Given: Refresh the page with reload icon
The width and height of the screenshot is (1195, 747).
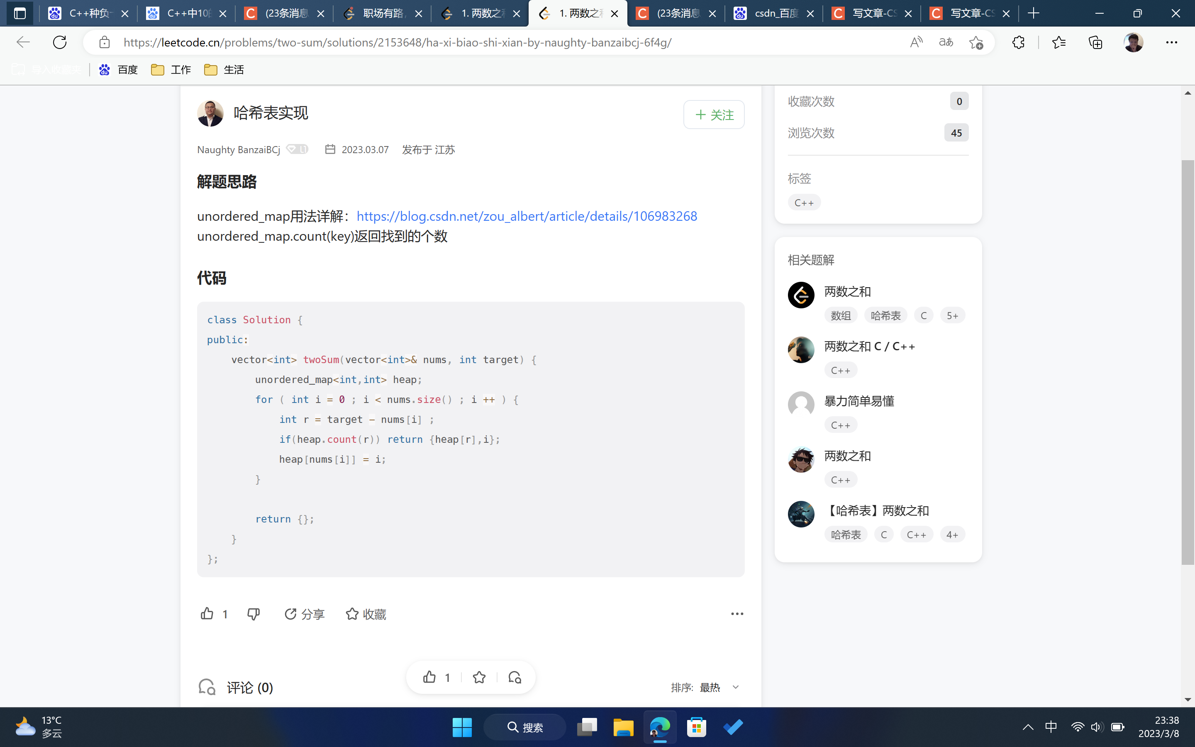Looking at the screenshot, I should (60, 42).
